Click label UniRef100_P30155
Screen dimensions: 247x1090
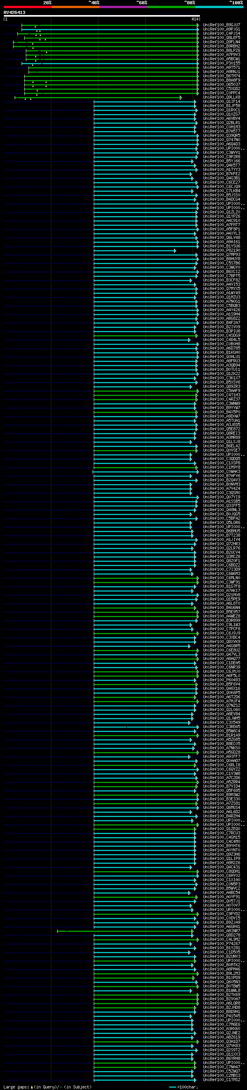[222, 63]
